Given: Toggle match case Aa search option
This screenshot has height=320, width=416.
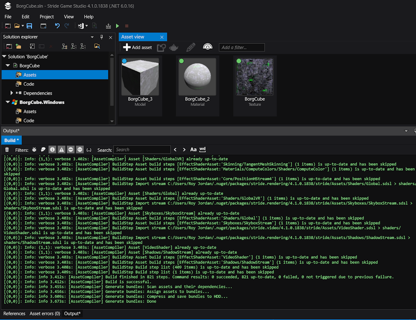Looking at the screenshot, I should tap(193, 150).
